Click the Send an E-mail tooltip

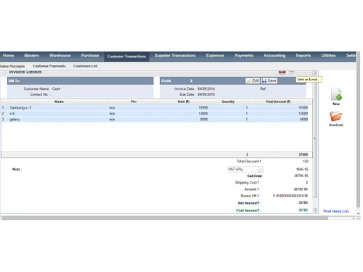(x=309, y=80)
